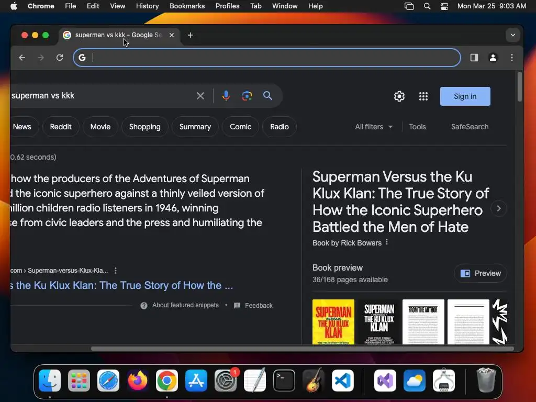Start voice search with microphone
The height and width of the screenshot is (402, 536).
pyautogui.click(x=226, y=96)
